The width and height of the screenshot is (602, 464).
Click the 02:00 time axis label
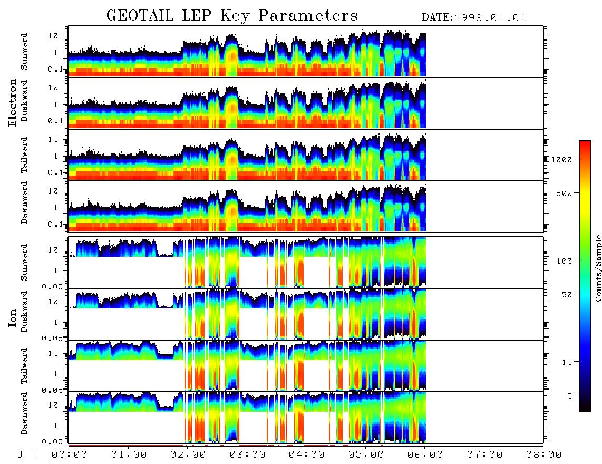point(188,455)
